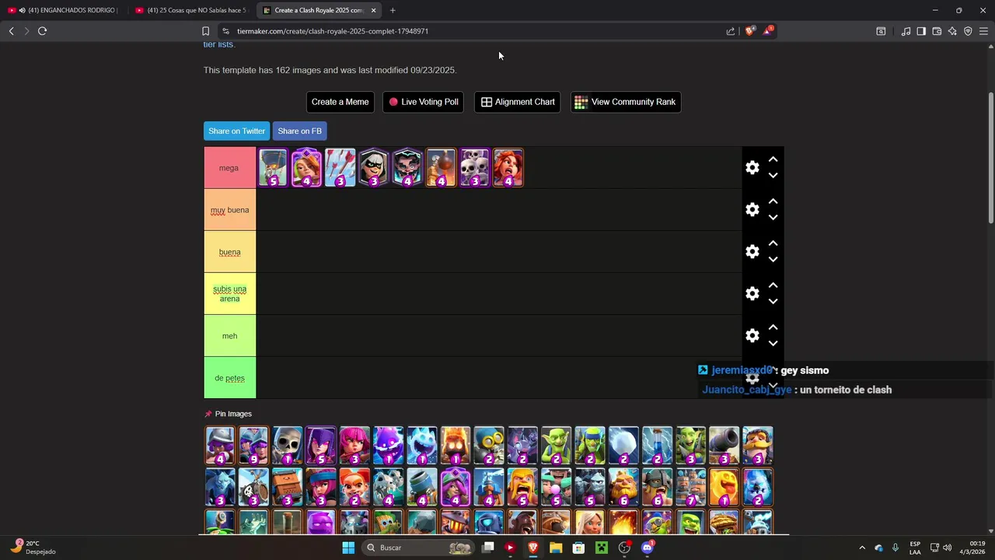Screen dimensions: 995x560
Task: Select Create a Clash Royale 2025 tab
Action: tap(319, 10)
